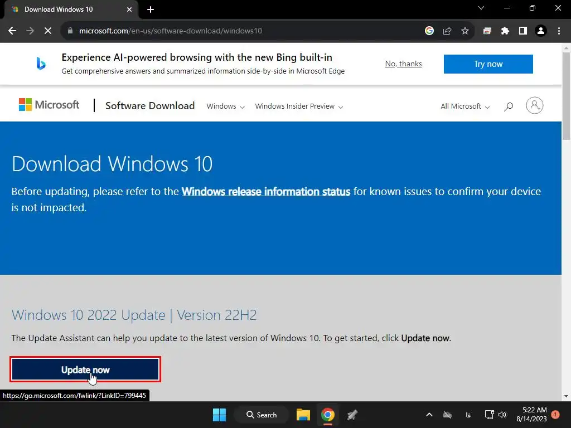
Task: Open Chrome three-dot menu
Action: 559,31
